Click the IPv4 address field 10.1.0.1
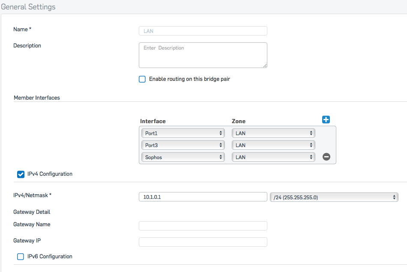This screenshot has width=407, height=272. click(203, 197)
